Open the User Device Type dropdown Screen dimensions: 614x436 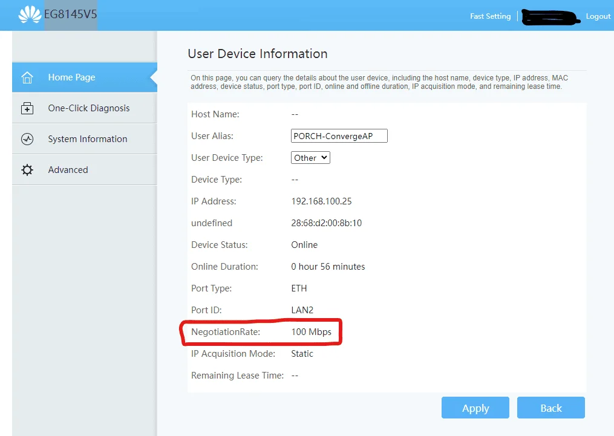[x=310, y=158]
